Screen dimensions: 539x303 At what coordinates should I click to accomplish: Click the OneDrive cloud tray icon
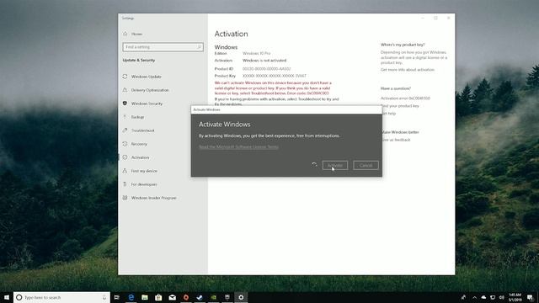(x=483, y=297)
